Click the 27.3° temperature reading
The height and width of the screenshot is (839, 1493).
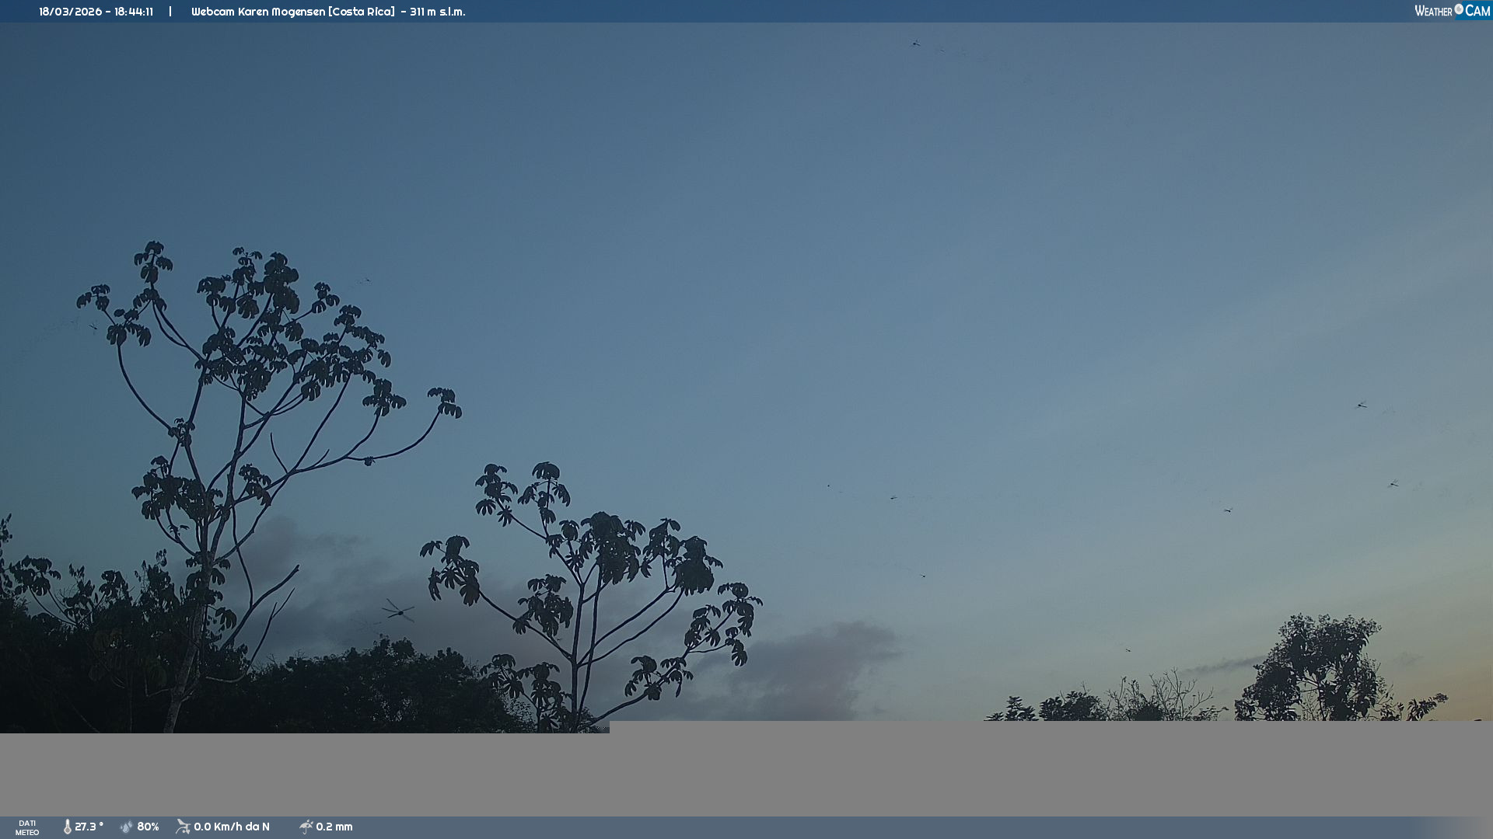click(x=89, y=827)
